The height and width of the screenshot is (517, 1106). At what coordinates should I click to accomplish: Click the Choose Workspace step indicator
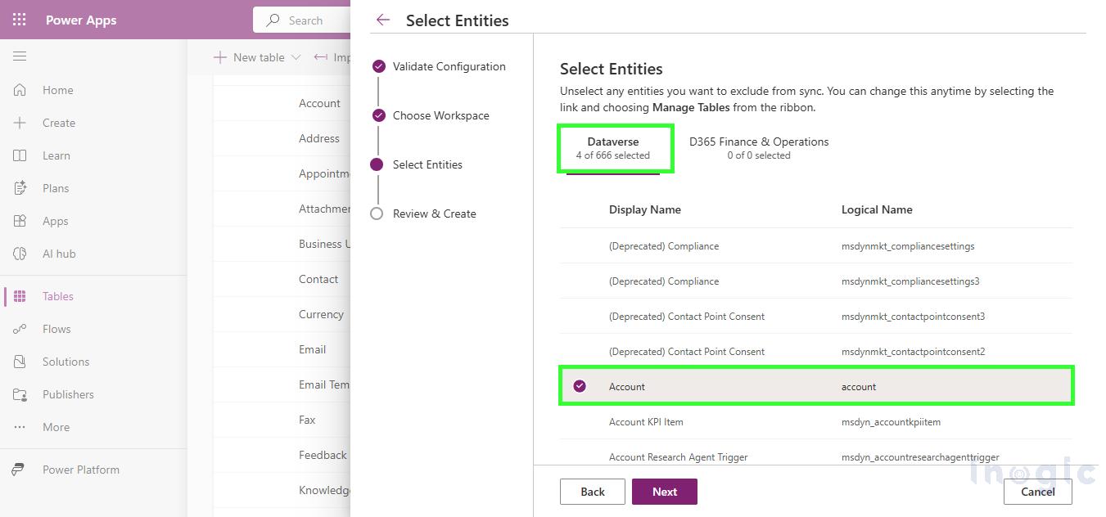tap(378, 115)
